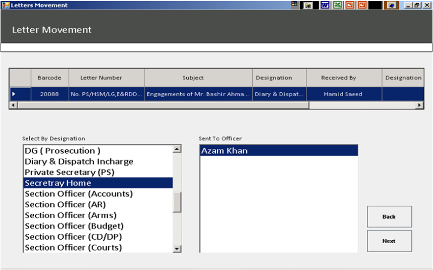Click the Office shortcut bar colored squares icon
433x270 pixels.
[x=294, y=4]
